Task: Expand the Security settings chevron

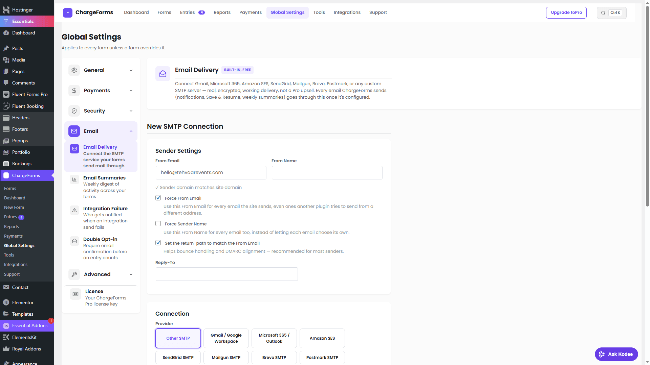Action: [131, 111]
